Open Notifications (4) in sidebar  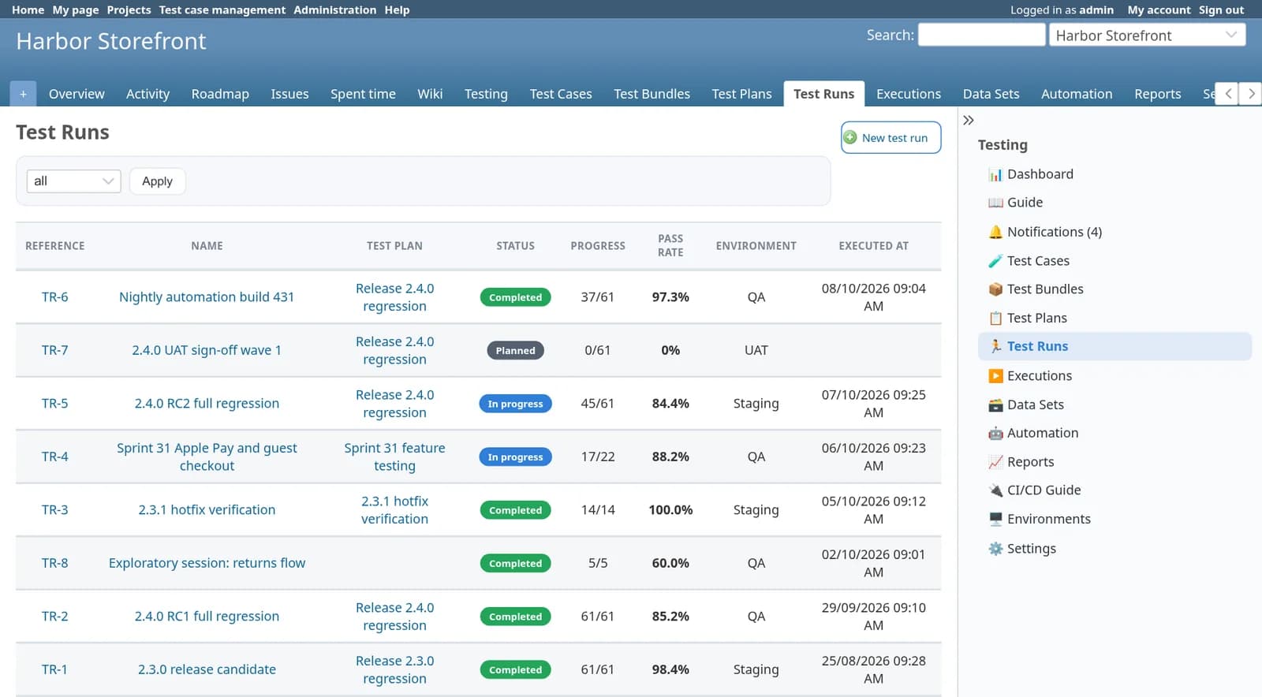click(x=1055, y=232)
